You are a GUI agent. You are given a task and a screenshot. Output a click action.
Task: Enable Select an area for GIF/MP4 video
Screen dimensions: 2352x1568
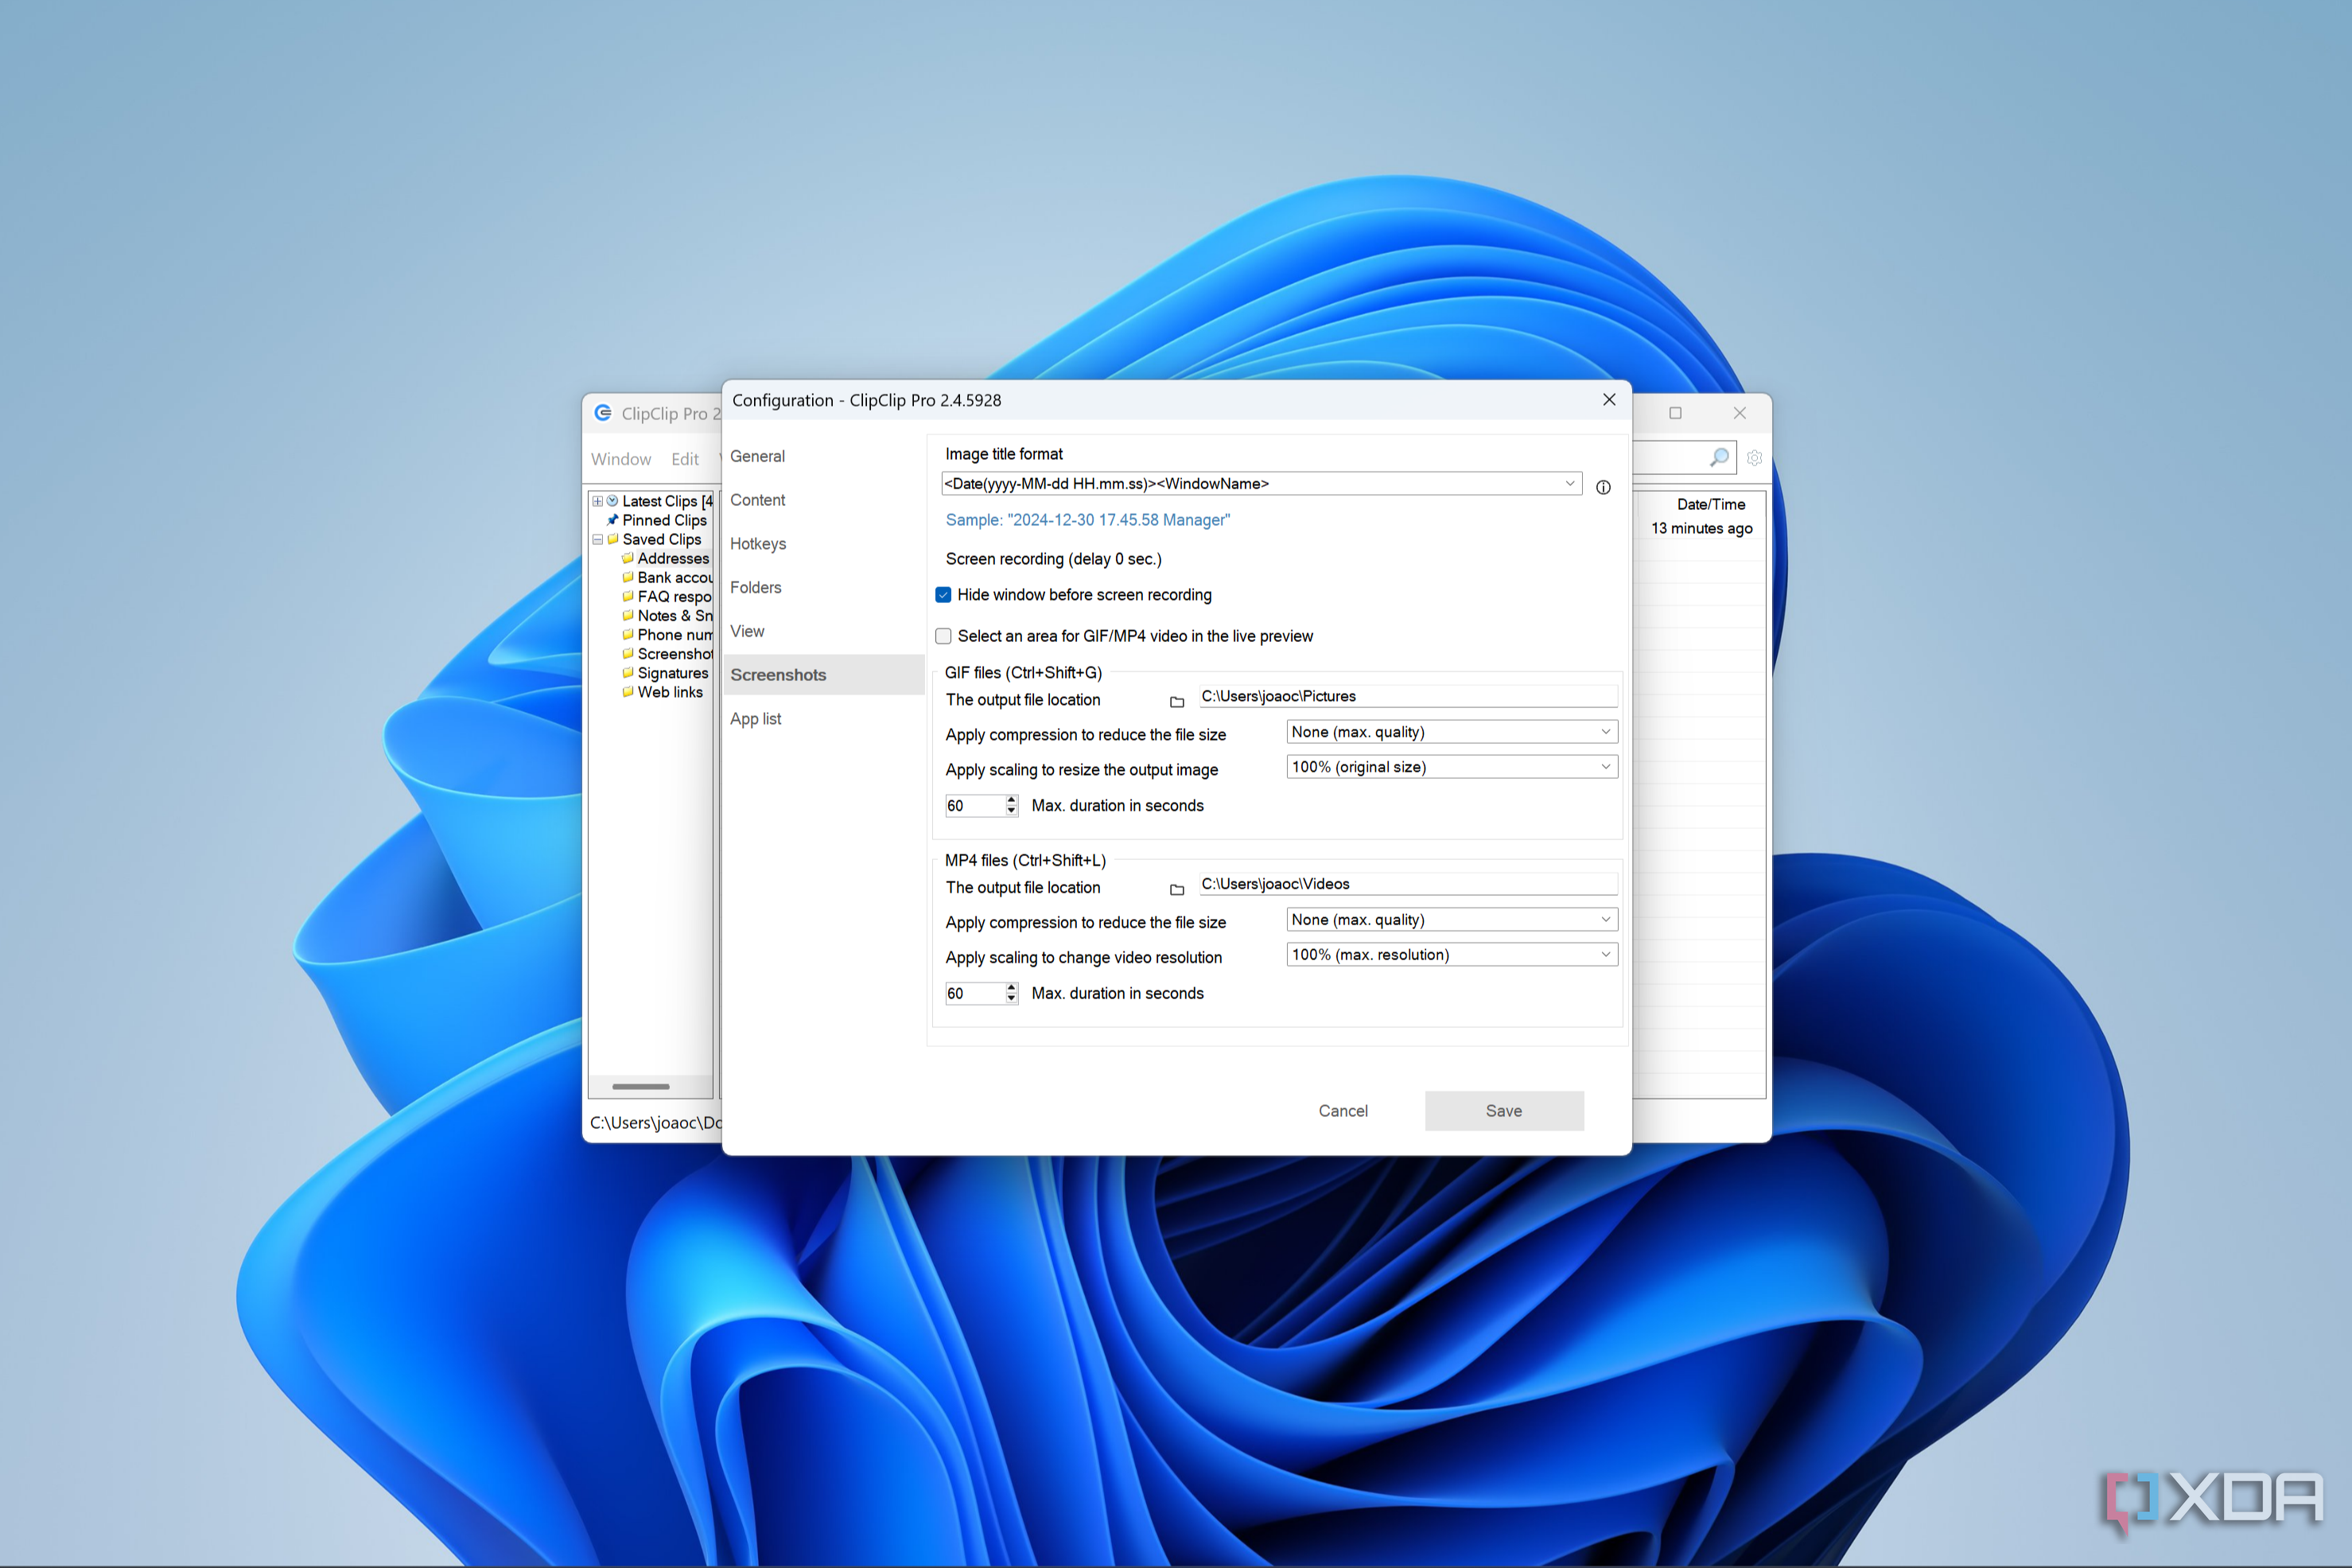click(x=943, y=636)
